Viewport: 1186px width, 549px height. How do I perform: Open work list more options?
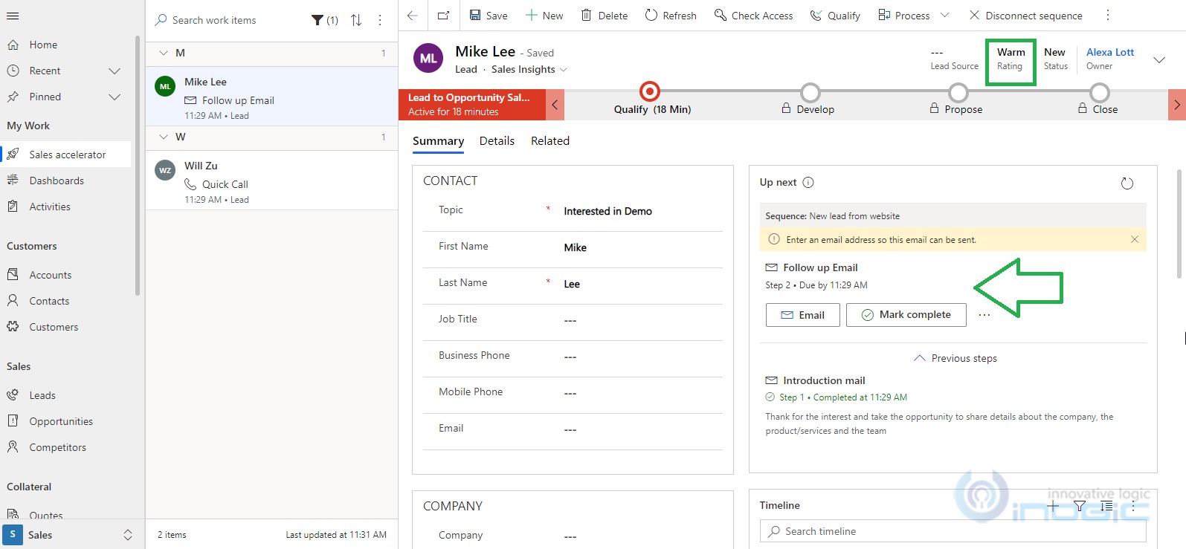380,20
